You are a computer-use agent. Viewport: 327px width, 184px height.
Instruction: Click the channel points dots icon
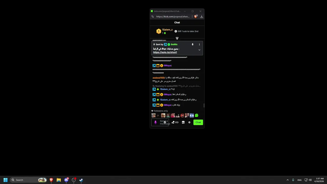[x=173, y=122]
